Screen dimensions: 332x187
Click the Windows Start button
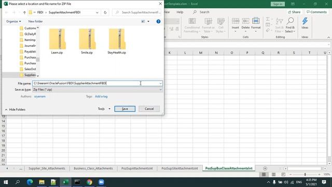point(6,182)
